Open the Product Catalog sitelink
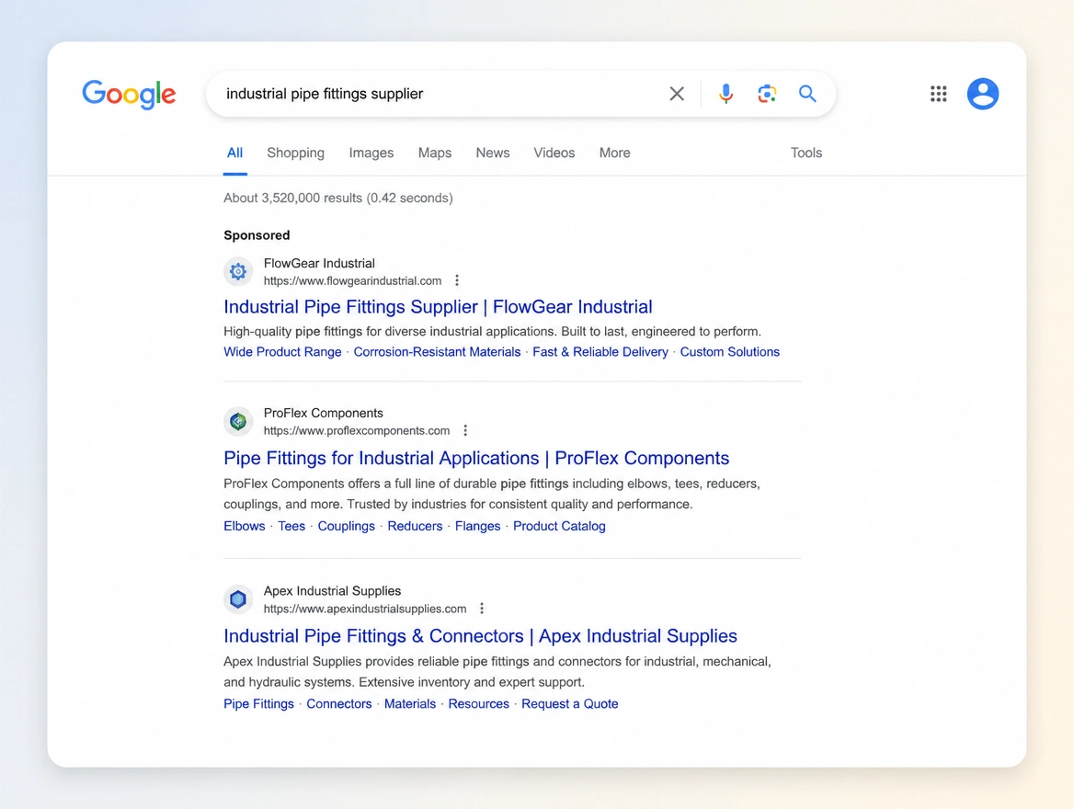 click(559, 526)
